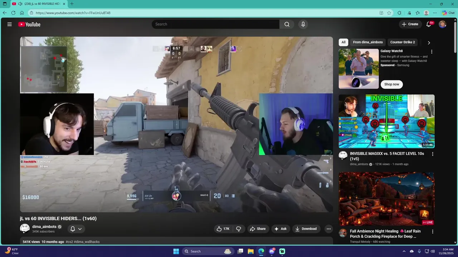The width and height of the screenshot is (458, 257).
Task: Like the video with 17K likes
Action: (223, 229)
